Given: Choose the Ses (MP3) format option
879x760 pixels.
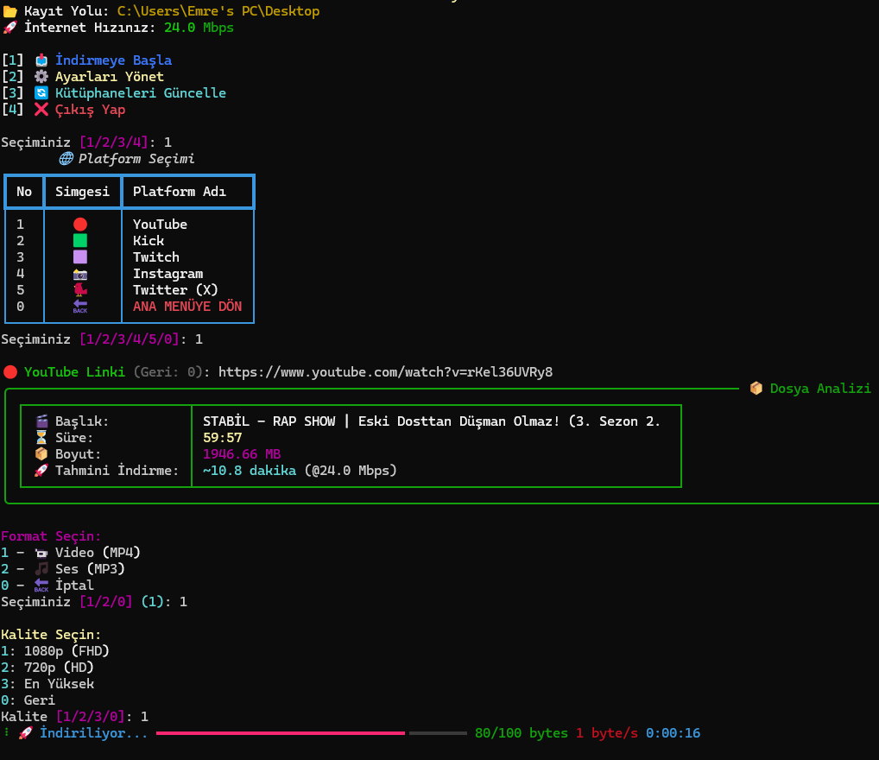Looking at the screenshot, I should 90,569.
